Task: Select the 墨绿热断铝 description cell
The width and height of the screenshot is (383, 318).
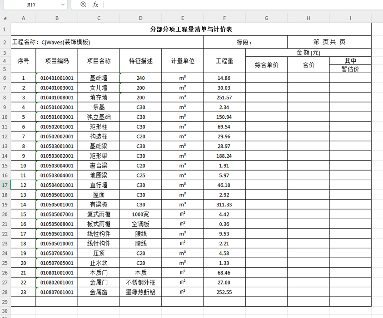Action: pyautogui.click(x=141, y=292)
